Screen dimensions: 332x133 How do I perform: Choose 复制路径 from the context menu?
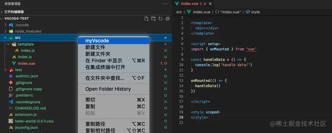(x=114, y=124)
